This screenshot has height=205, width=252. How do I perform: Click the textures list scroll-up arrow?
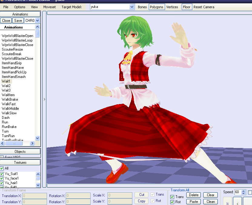(x=38, y=174)
